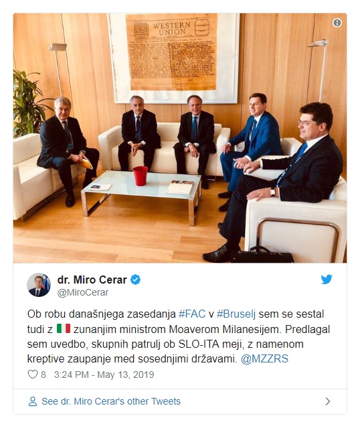Open the tweet timestamp 3:24 PM - May 13, 2019
This screenshot has height=426, width=362.
104,375
